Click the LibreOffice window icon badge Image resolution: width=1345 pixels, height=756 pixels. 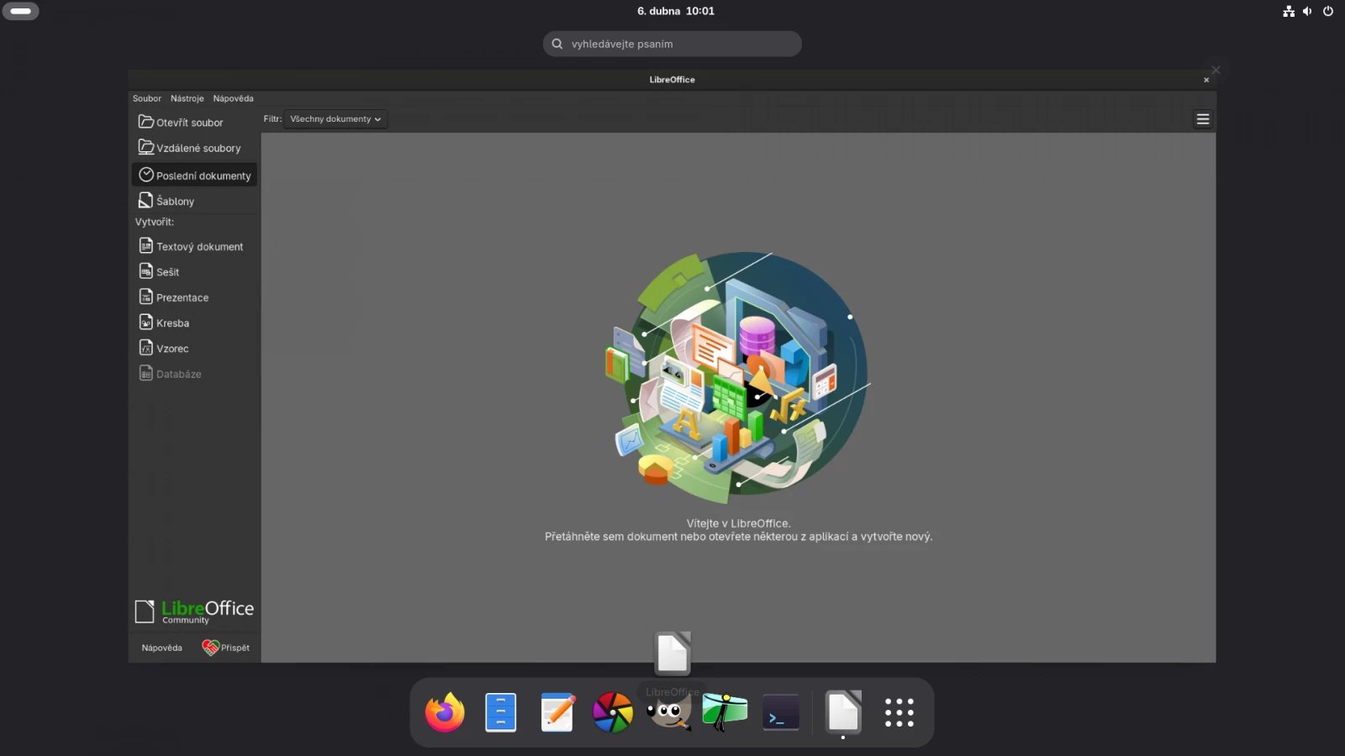point(672,654)
